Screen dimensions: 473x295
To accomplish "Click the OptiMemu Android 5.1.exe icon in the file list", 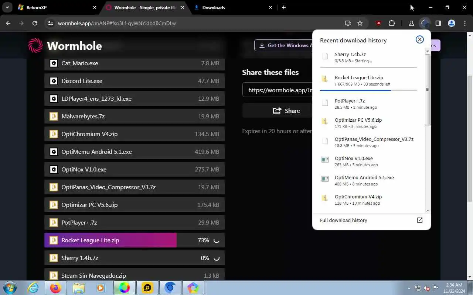I will [54, 152].
